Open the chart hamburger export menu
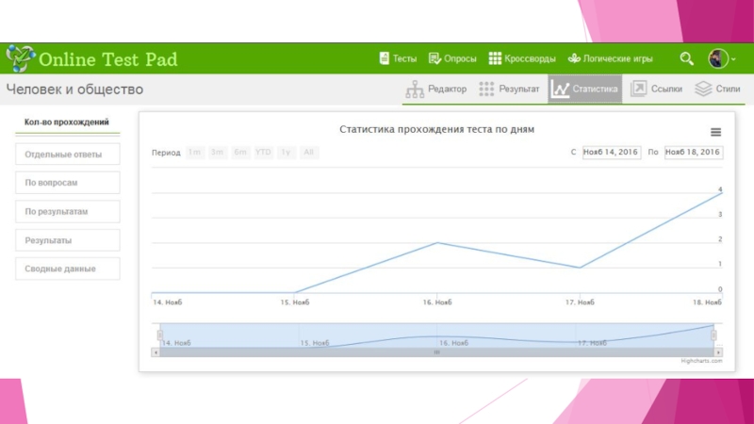Screen dimensions: 754x424 pyautogui.click(x=715, y=132)
